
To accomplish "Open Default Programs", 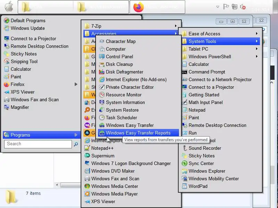I will coord(41,20).
